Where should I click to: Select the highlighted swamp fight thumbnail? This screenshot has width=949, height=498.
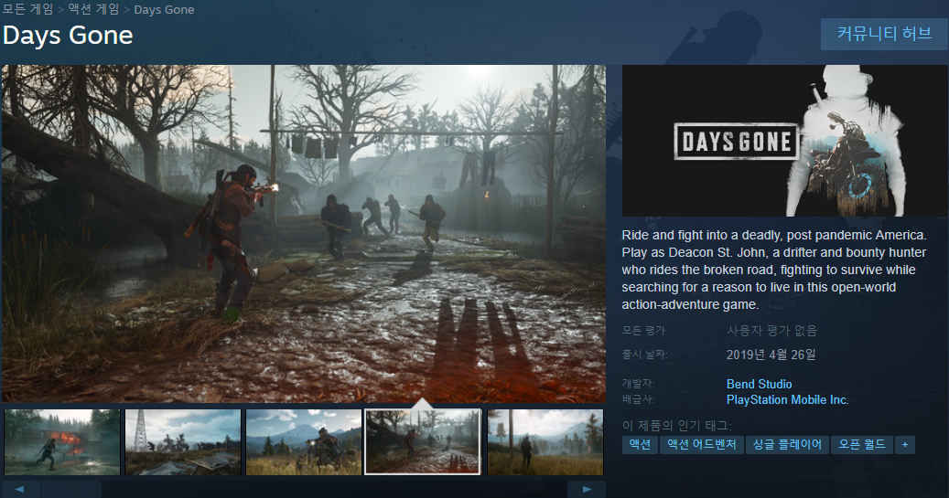[423, 441]
